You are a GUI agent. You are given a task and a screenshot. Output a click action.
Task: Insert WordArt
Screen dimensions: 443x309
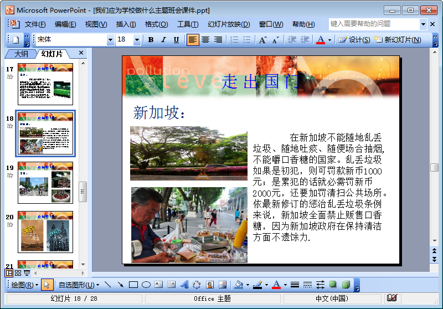click(184, 285)
